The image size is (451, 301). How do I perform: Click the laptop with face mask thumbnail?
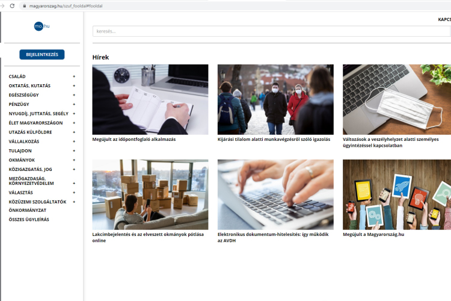coord(396,99)
